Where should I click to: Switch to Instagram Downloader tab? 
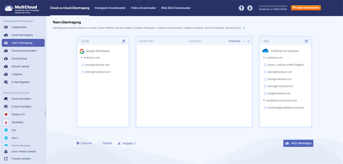click(110, 8)
